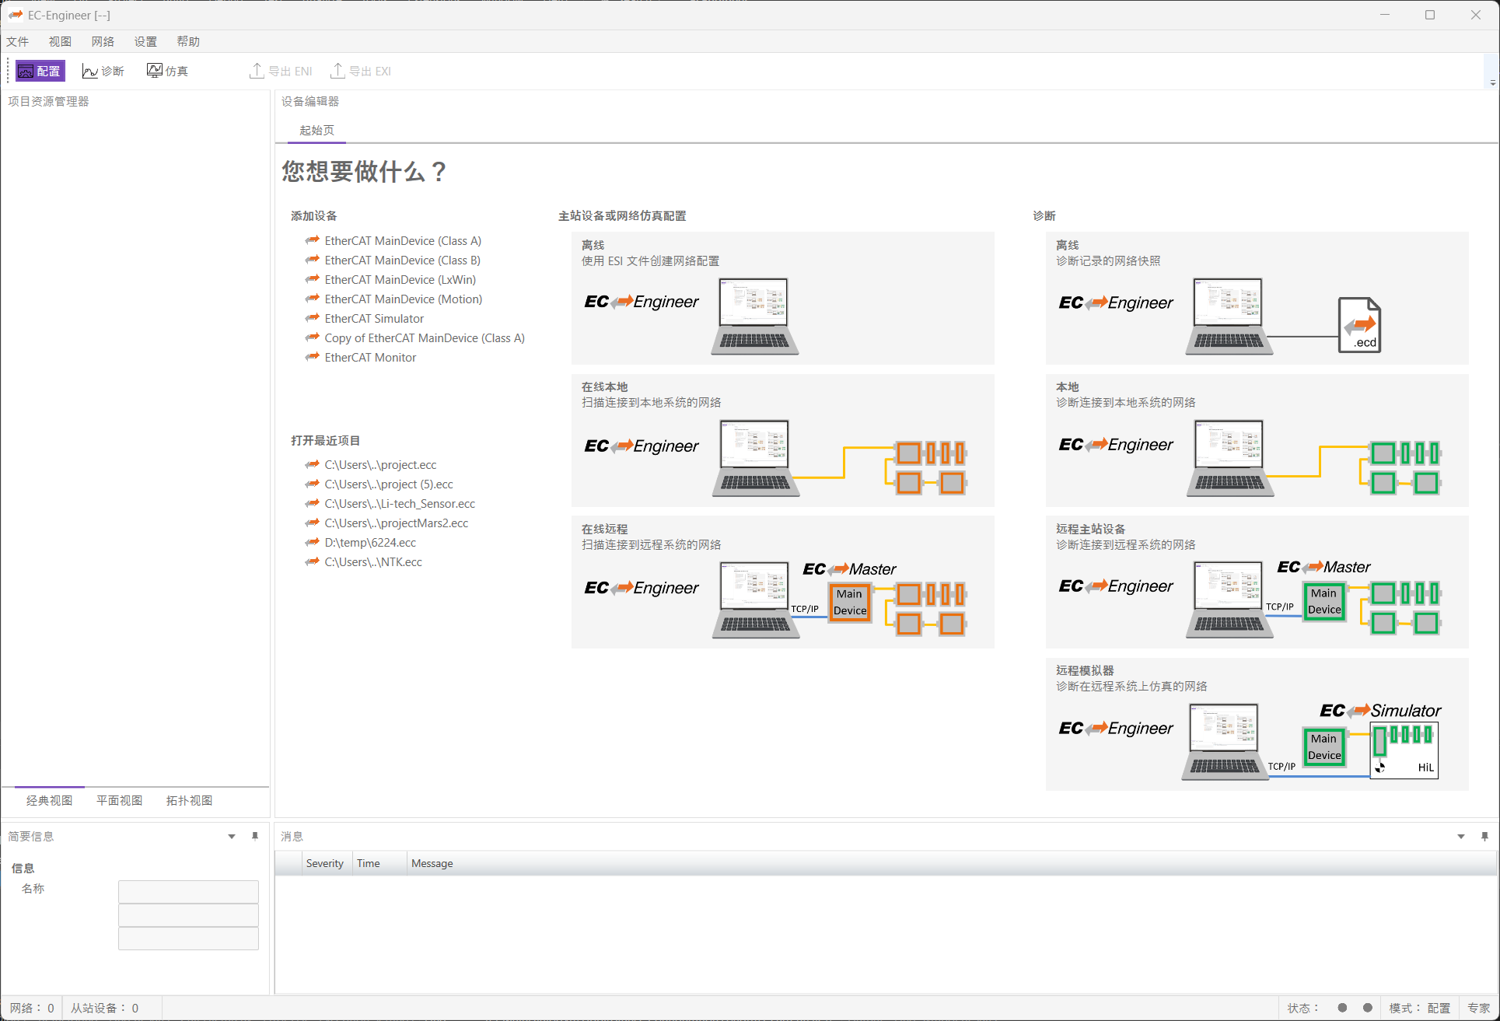Add Copy of EtherCAT MainDevice (Class A)
Screen dimensions: 1500x1021
pyautogui.click(x=425, y=338)
